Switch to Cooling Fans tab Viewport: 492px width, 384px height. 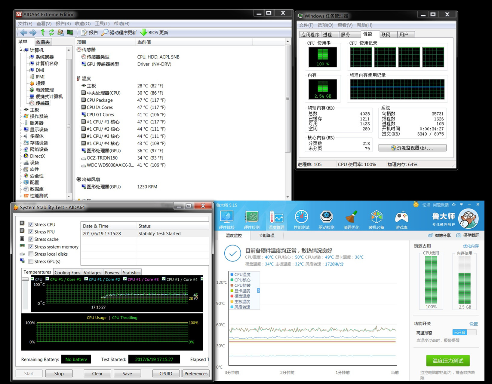tap(67, 273)
